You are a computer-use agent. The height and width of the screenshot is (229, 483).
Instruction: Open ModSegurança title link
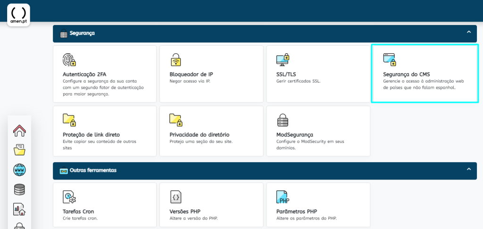click(x=294, y=134)
